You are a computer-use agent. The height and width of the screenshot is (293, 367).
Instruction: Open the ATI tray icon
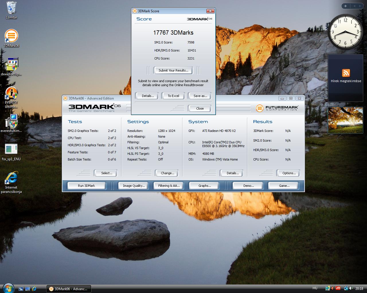coord(338,288)
